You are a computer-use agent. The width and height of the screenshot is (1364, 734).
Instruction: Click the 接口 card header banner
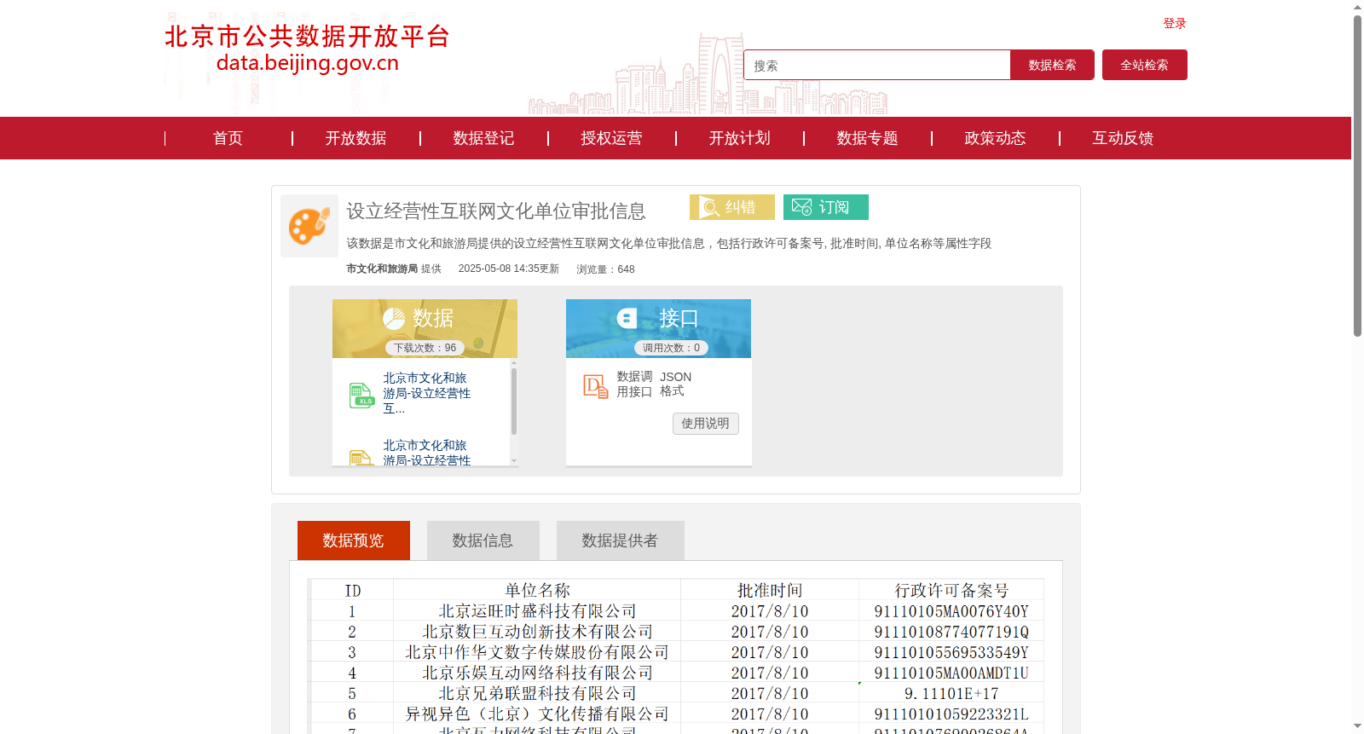pos(658,328)
